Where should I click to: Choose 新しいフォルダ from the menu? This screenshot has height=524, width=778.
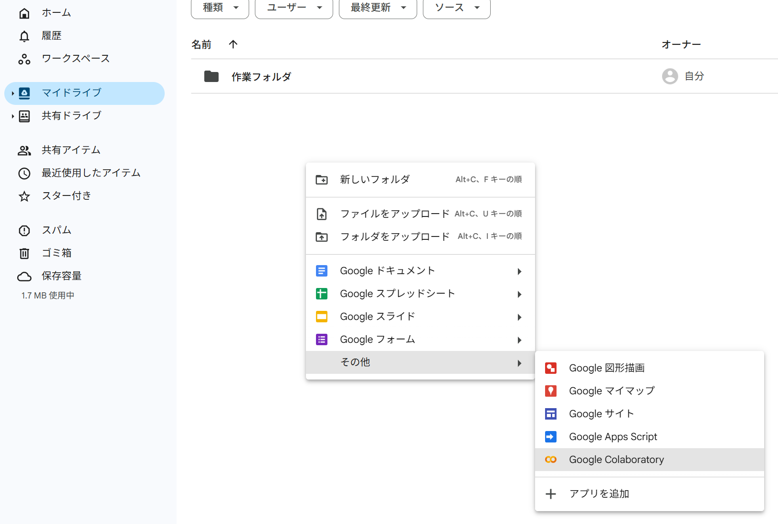pyautogui.click(x=374, y=180)
